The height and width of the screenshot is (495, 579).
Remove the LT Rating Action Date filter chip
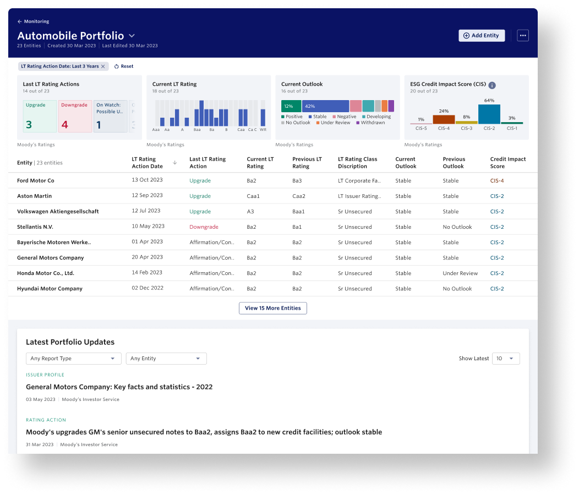click(x=103, y=67)
